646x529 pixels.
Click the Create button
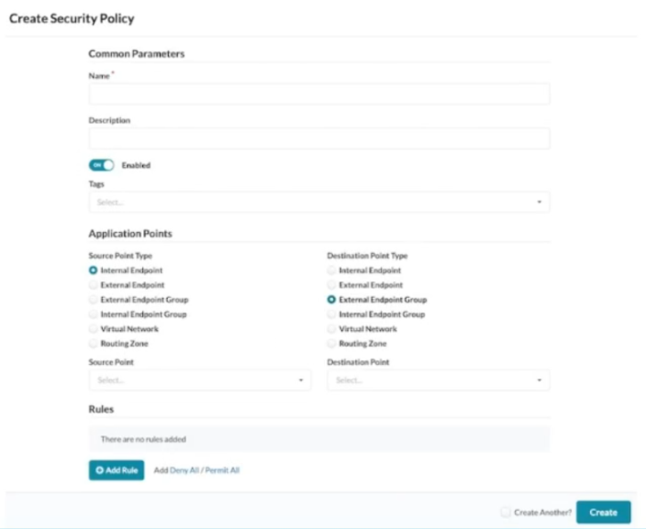603,512
